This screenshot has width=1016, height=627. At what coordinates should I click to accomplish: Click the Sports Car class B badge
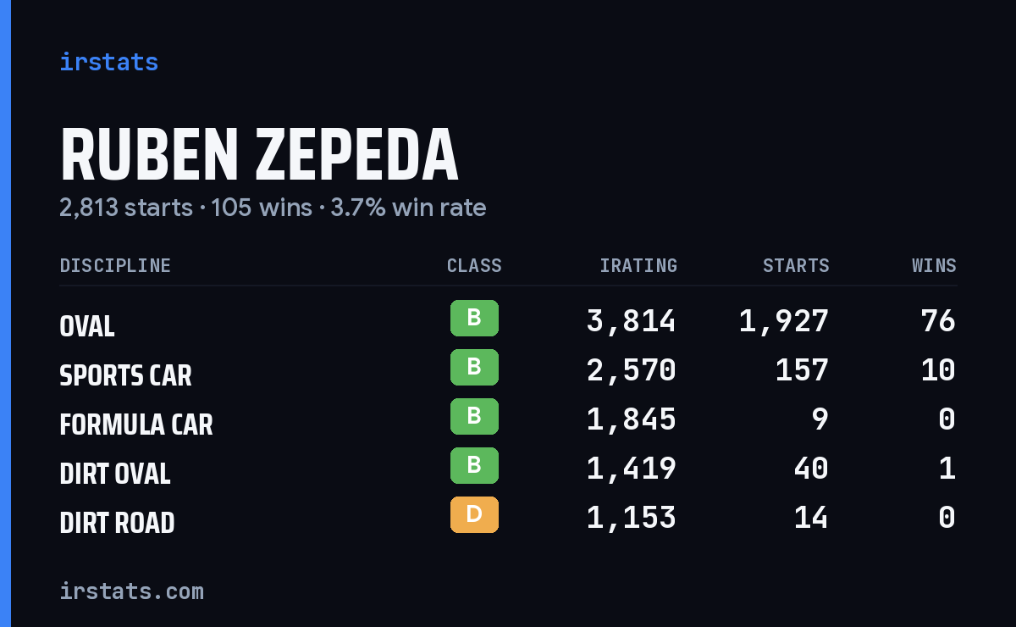pos(474,368)
